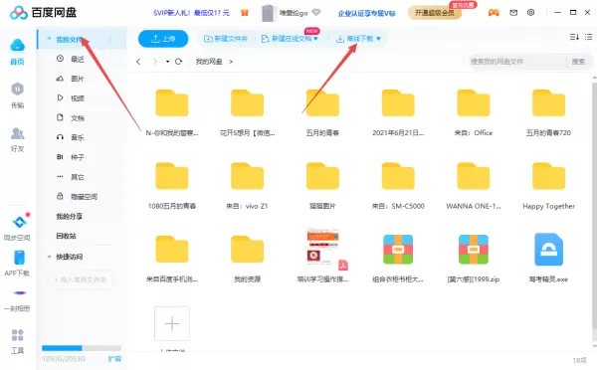Click the 开通超级会员 button

(x=435, y=13)
